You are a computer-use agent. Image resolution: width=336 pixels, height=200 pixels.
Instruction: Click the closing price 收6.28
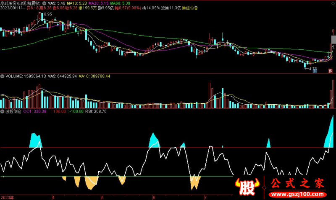point(71,8)
